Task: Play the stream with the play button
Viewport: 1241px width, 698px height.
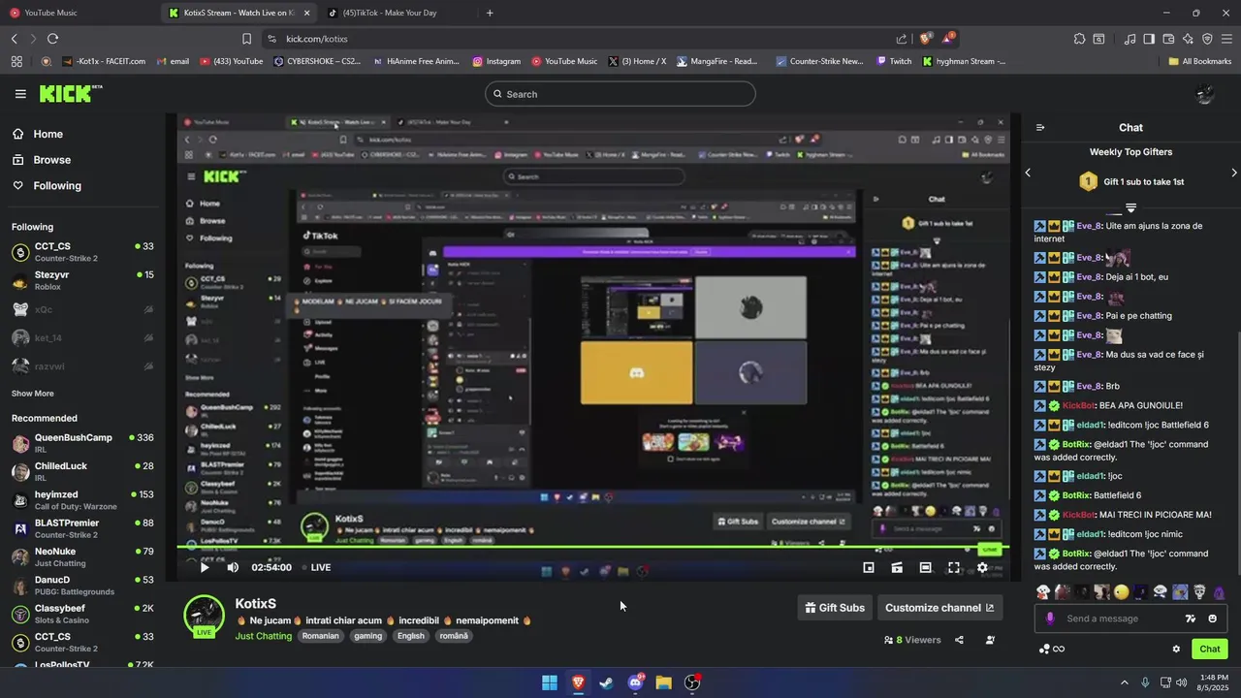Action: pos(205,567)
